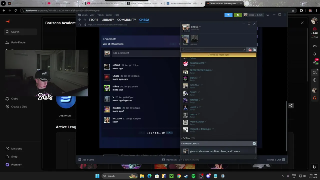Click the 7 Unread Messages banner
This screenshot has height=180, width=320.
pos(219,55)
